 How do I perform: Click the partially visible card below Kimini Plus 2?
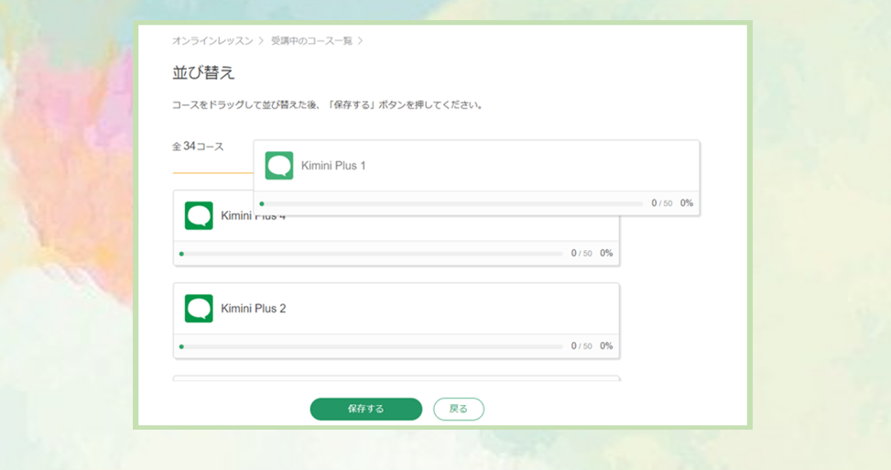point(396,377)
